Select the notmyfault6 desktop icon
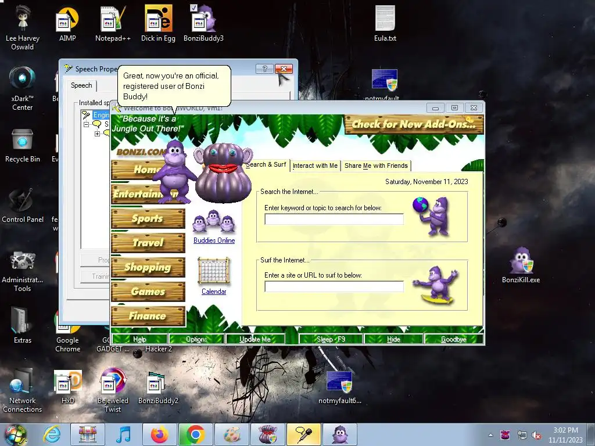Viewport: 595px width, 446px height. click(x=339, y=387)
